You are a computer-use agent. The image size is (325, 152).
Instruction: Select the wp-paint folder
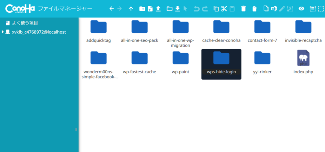coord(181,63)
